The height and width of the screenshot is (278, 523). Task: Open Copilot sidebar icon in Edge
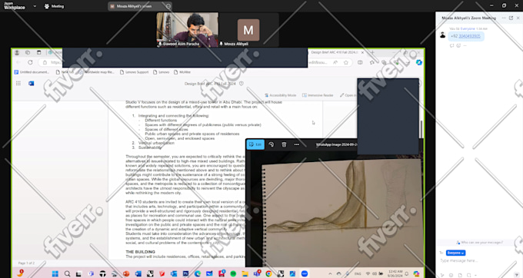point(419,62)
